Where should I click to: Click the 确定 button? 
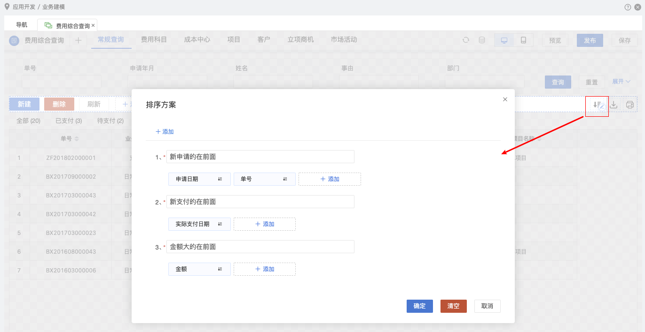click(420, 306)
